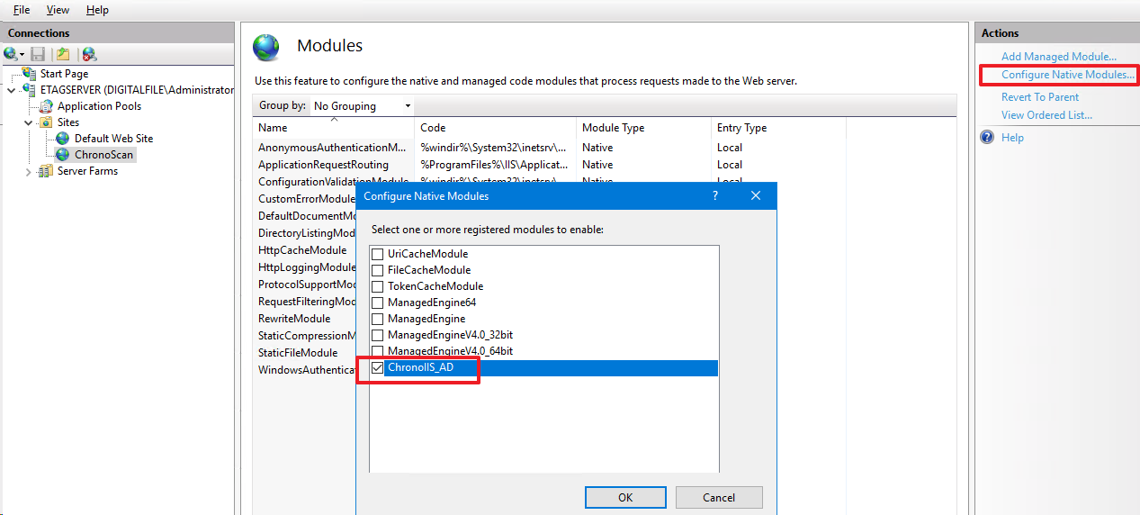Image resolution: width=1140 pixels, height=515 pixels.
Task: Open the Group by dropdown
Action: (x=362, y=106)
